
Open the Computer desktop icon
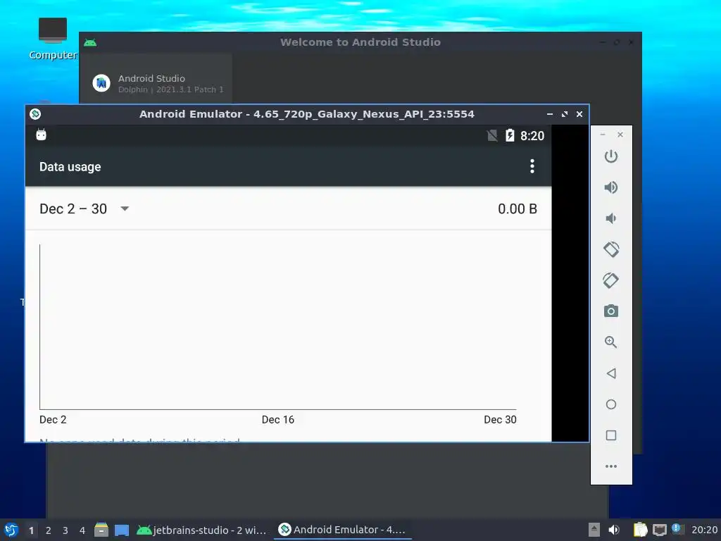(53, 39)
